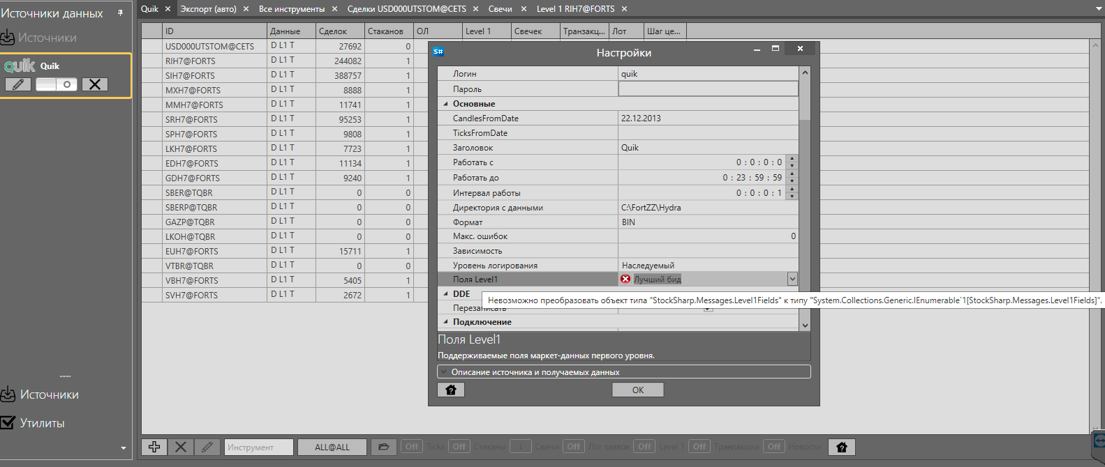Switch to the Все инструменты tab
This screenshot has width=1105, height=467.
tap(291, 9)
